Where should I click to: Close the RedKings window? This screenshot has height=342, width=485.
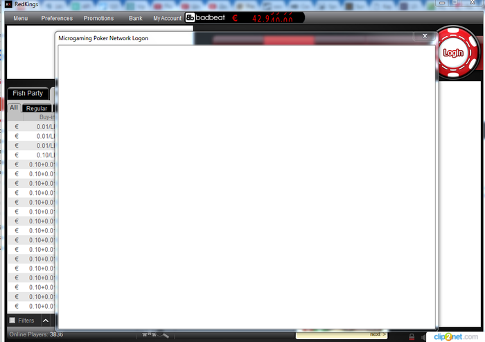click(473, 3)
